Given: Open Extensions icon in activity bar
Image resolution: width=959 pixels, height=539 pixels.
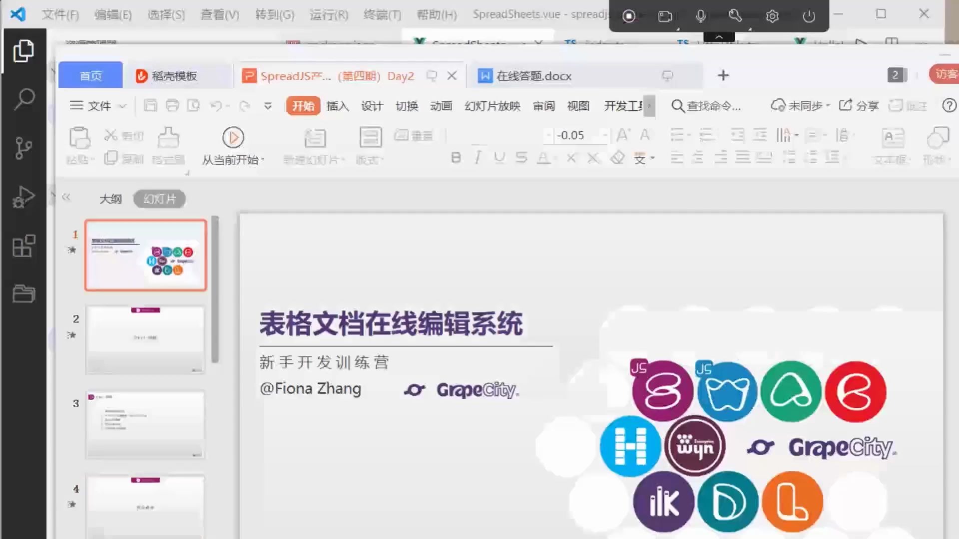Looking at the screenshot, I should [x=23, y=246].
